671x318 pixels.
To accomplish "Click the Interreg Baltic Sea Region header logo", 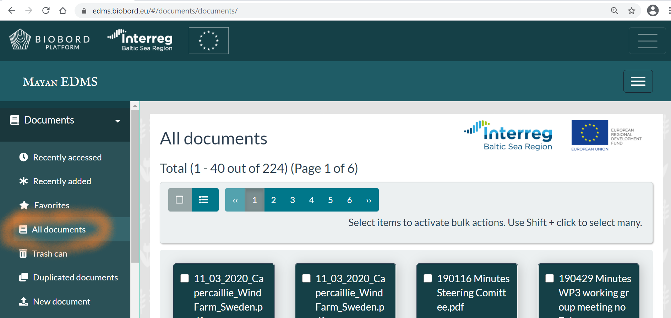I will [140, 40].
